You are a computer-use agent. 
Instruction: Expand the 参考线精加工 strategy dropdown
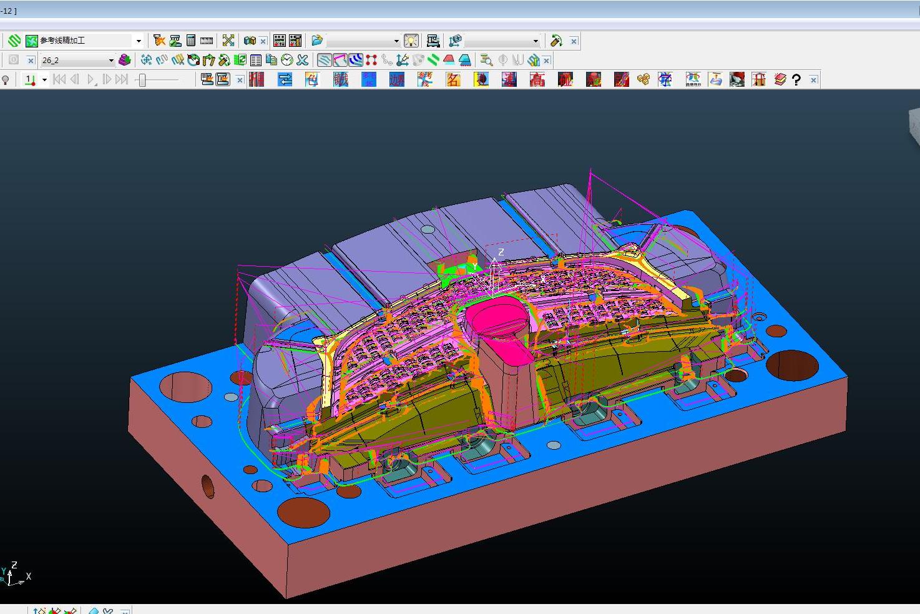click(x=139, y=41)
